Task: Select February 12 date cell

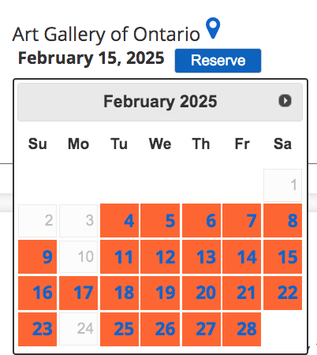Action: [160, 256]
